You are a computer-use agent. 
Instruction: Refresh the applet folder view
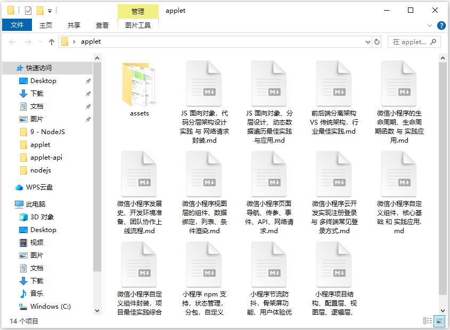coord(377,42)
